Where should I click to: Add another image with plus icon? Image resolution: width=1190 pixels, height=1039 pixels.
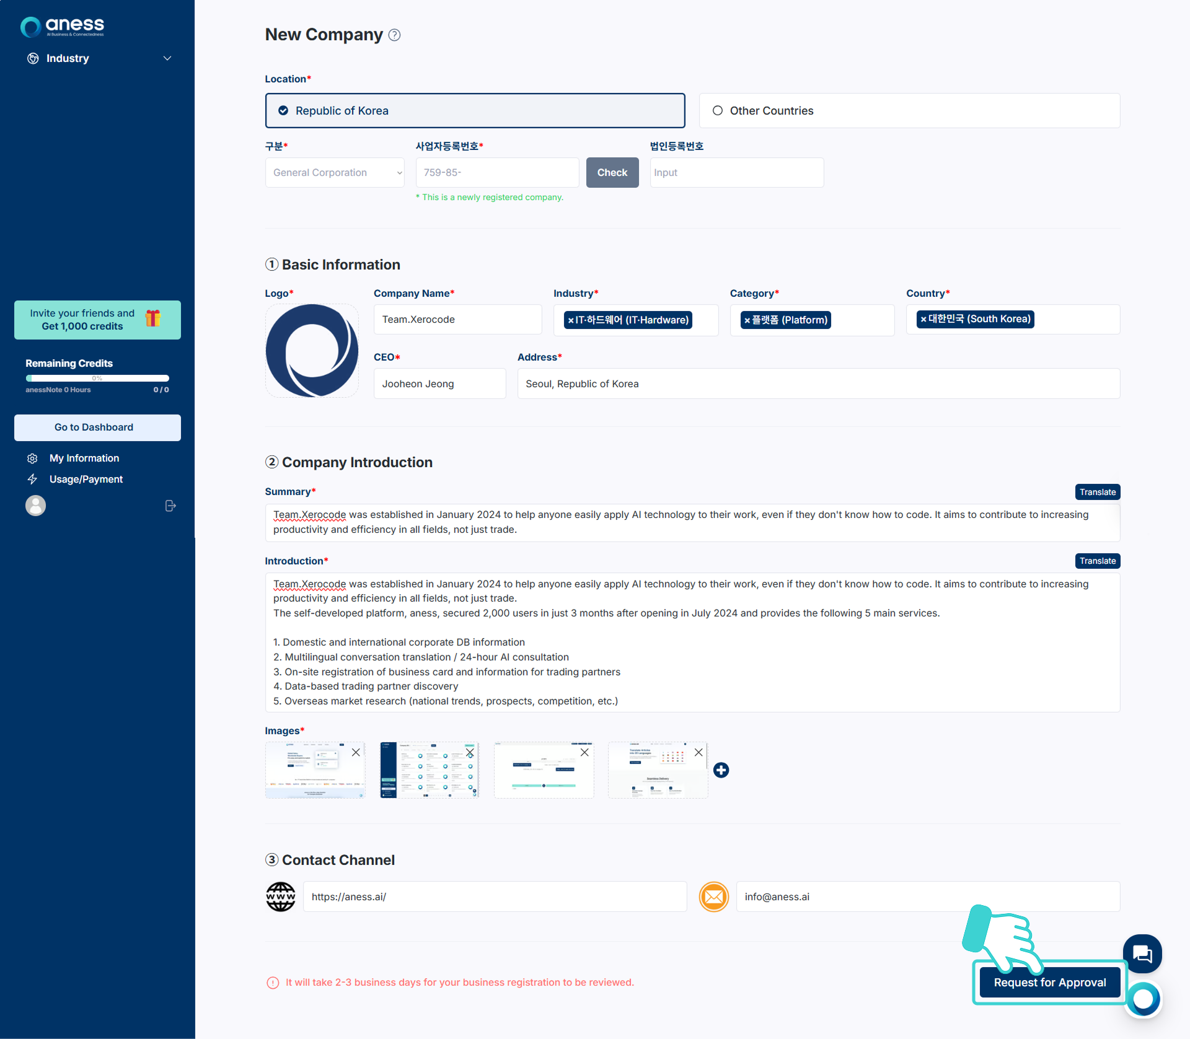[721, 770]
